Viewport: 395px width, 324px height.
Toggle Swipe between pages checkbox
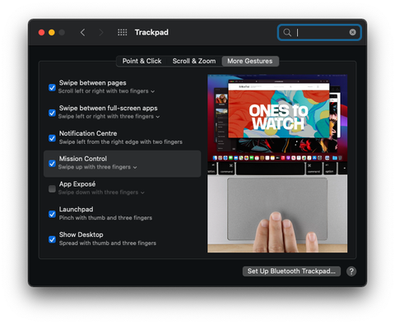click(x=52, y=87)
